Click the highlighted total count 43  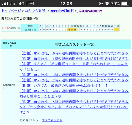[x=117, y=30]
